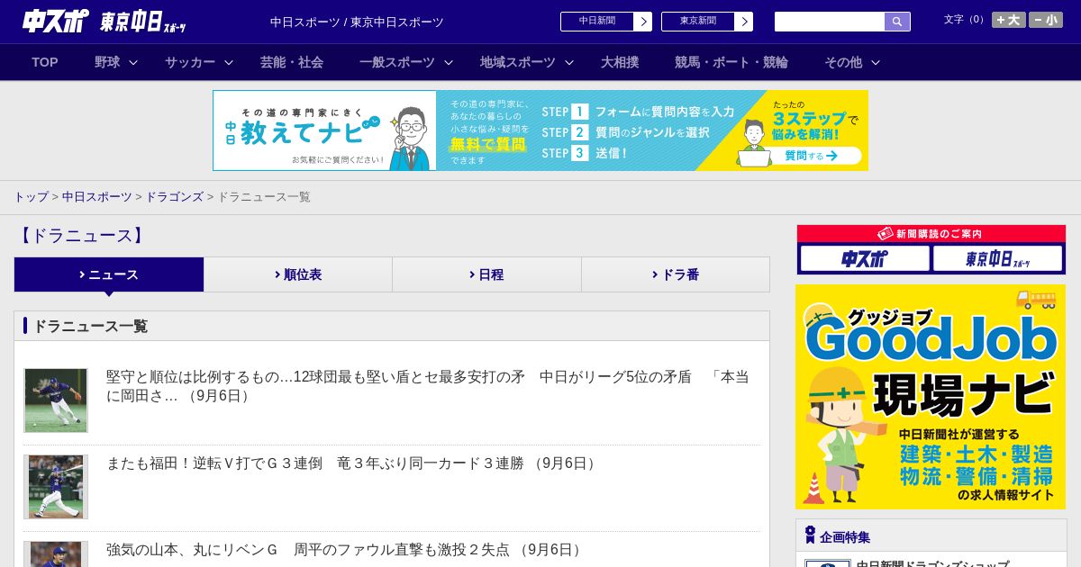Switch to the ニュース tab
Screen dimensions: 1081x567
pyautogui.click(x=109, y=274)
